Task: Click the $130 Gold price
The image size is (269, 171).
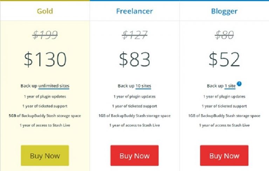Action: pos(45,59)
